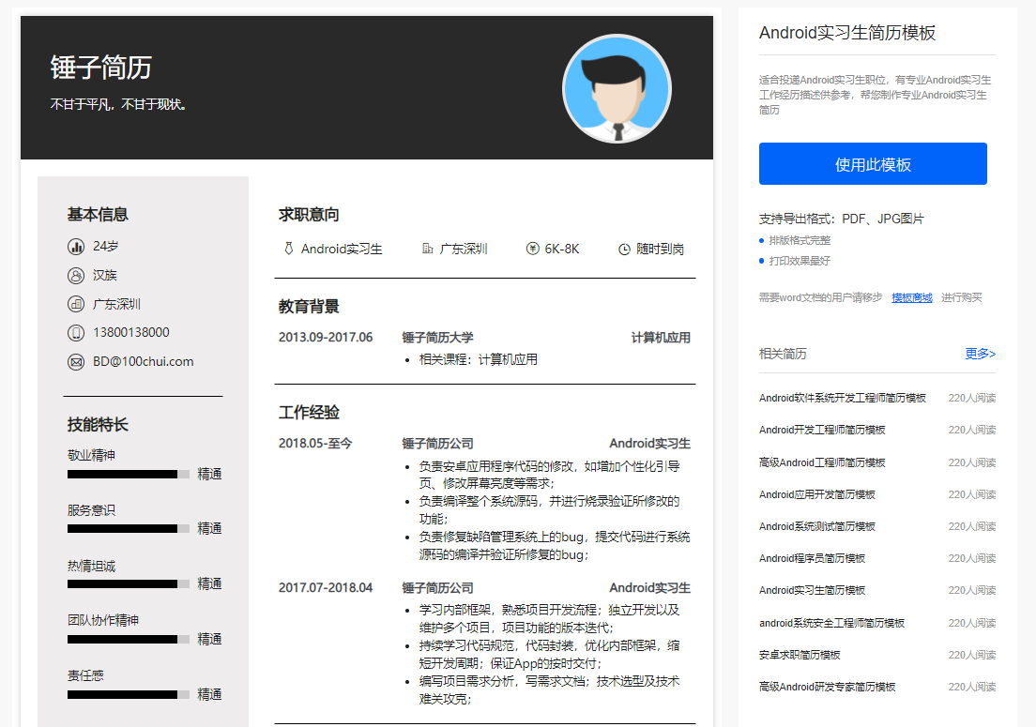Click the 责任感 skill progress bar
This screenshot has width=1036, height=727.
(129, 695)
